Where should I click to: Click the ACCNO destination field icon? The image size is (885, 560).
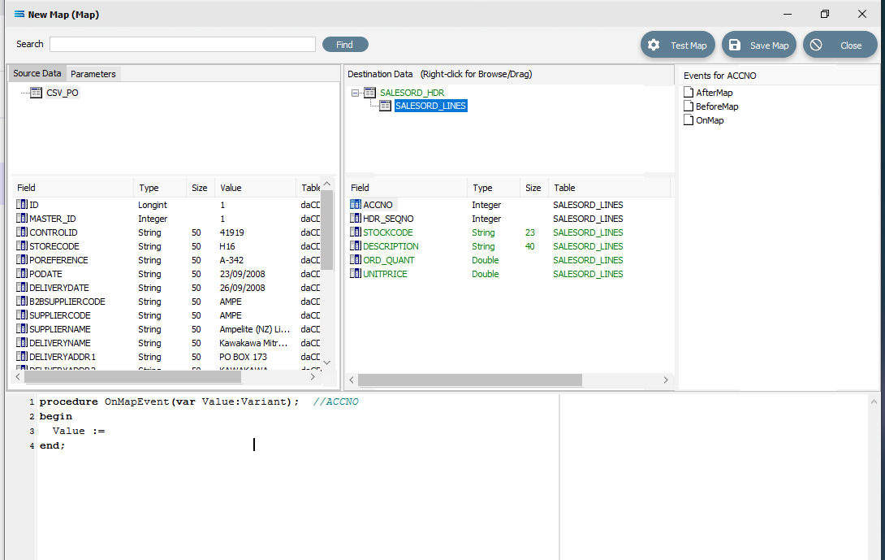coord(356,205)
